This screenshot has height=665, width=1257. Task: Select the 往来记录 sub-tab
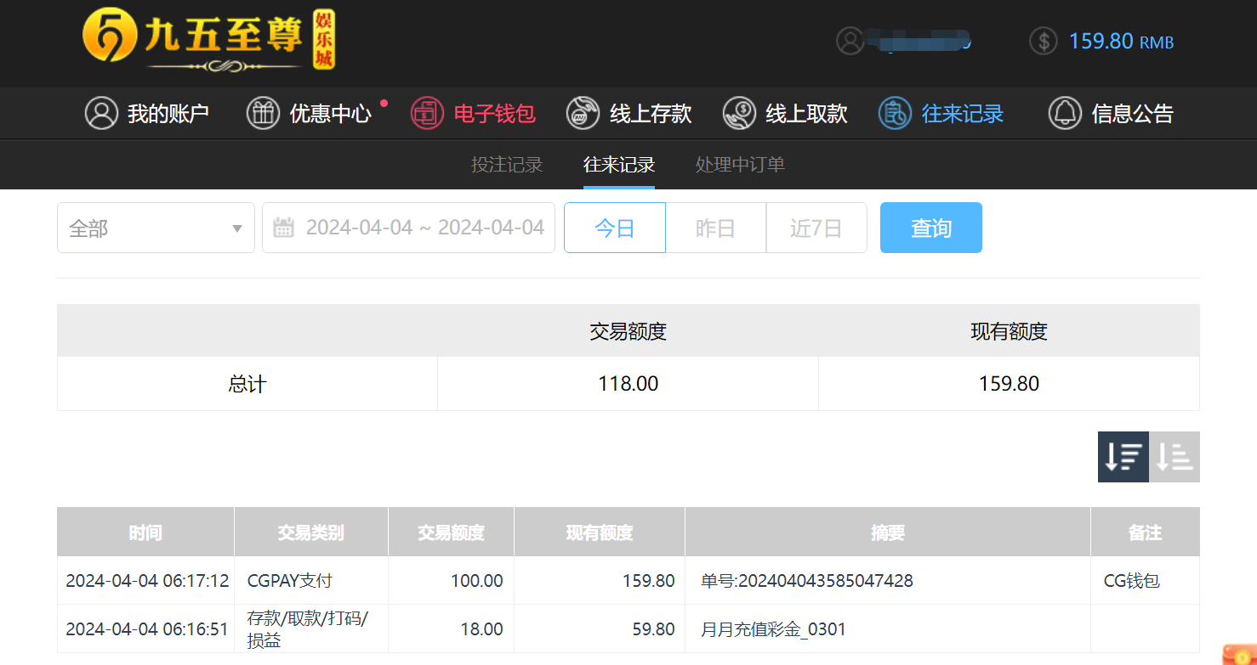(619, 165)
